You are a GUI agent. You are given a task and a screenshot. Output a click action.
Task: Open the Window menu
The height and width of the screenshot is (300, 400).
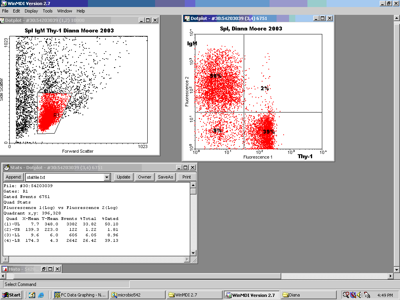click(x=64, y=11)
